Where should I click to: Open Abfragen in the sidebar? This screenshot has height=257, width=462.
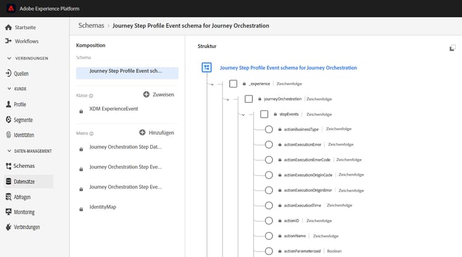pos(22,197)
